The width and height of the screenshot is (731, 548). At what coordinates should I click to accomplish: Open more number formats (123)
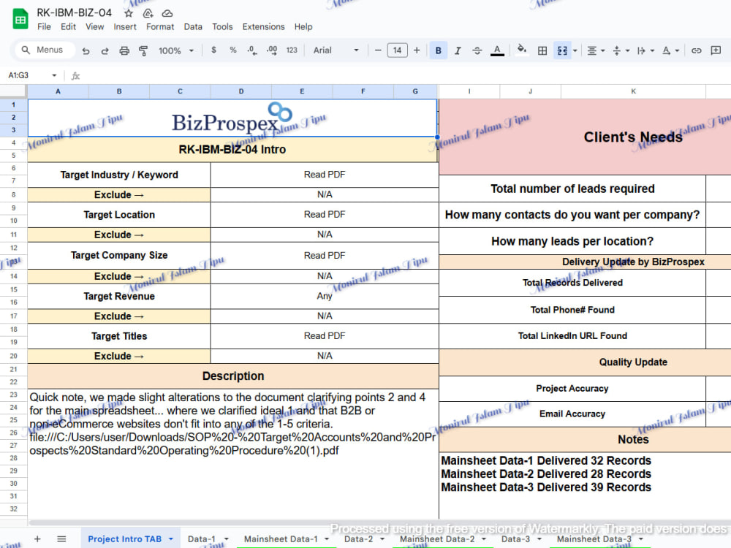tap(292, 50)
